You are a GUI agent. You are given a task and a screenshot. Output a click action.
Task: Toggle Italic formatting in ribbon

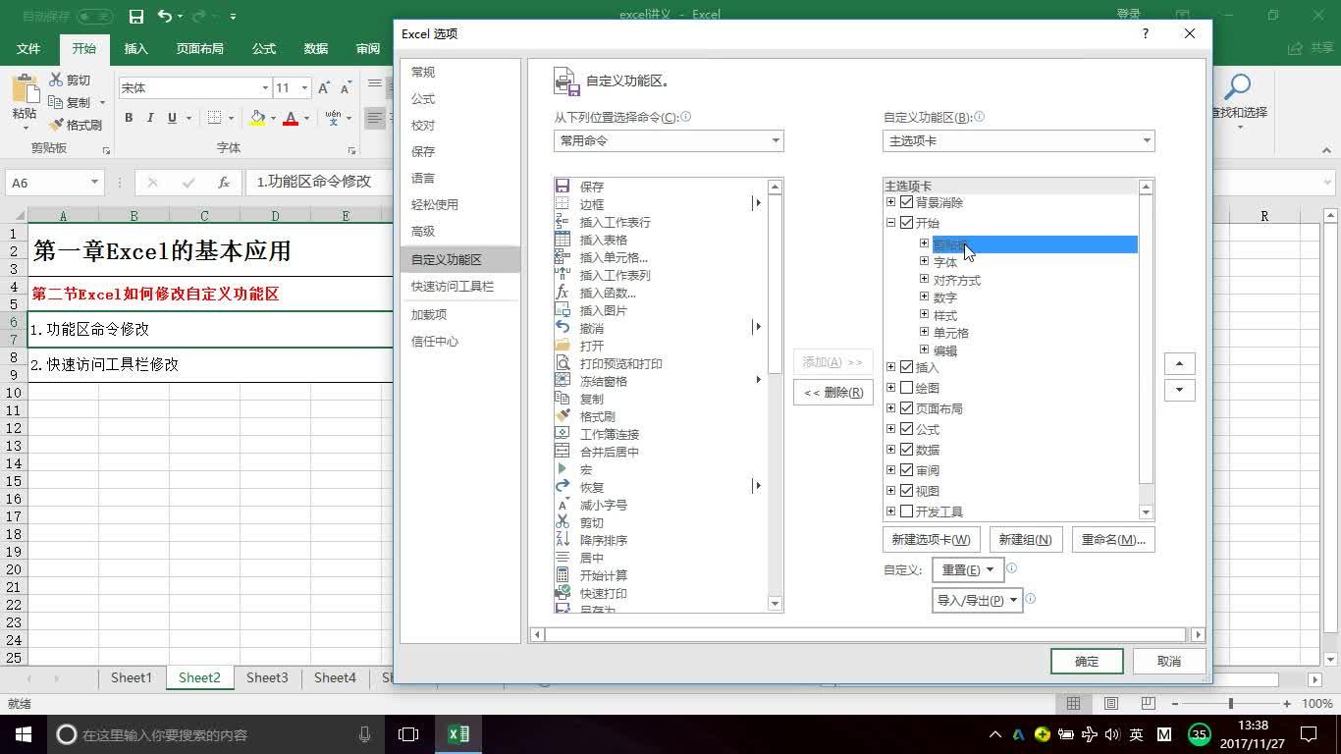pos(150,118)
